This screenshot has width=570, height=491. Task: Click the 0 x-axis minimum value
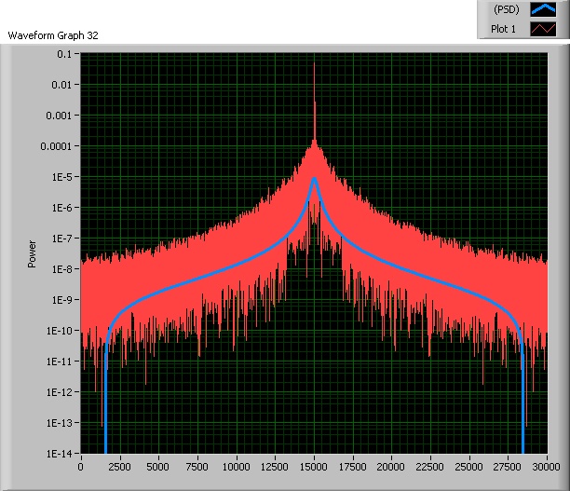tap(81, 467)
